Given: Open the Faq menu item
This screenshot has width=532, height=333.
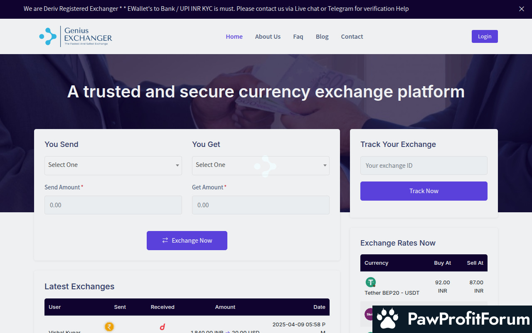Looking at the screenshot, I should pyautogui.click(x=298, y=37).
